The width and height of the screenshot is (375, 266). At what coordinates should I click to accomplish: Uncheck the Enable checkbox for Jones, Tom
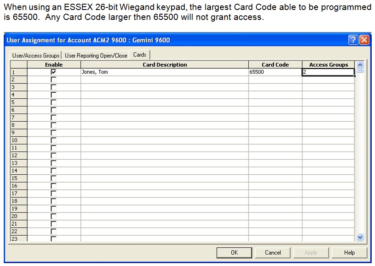coord(54,72)
